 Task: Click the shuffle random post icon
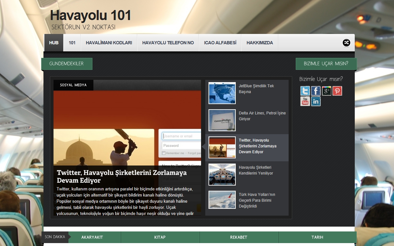click(x=346, y=43)
